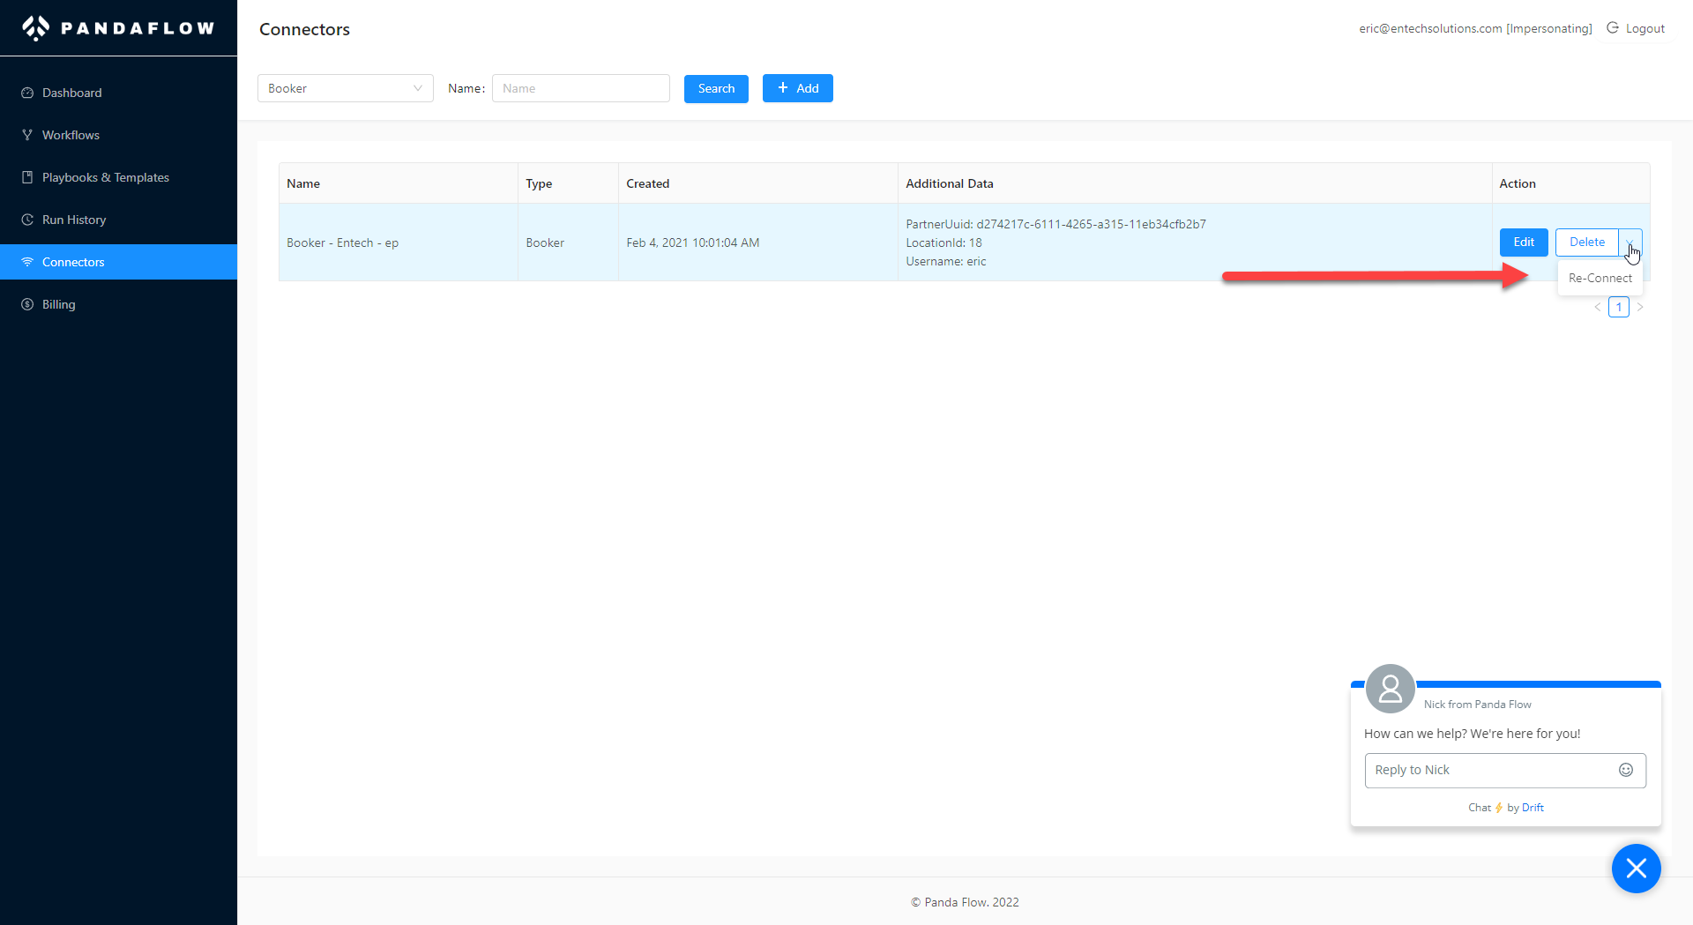
Task: Log out of the account
Action: tap(1636, 28)
